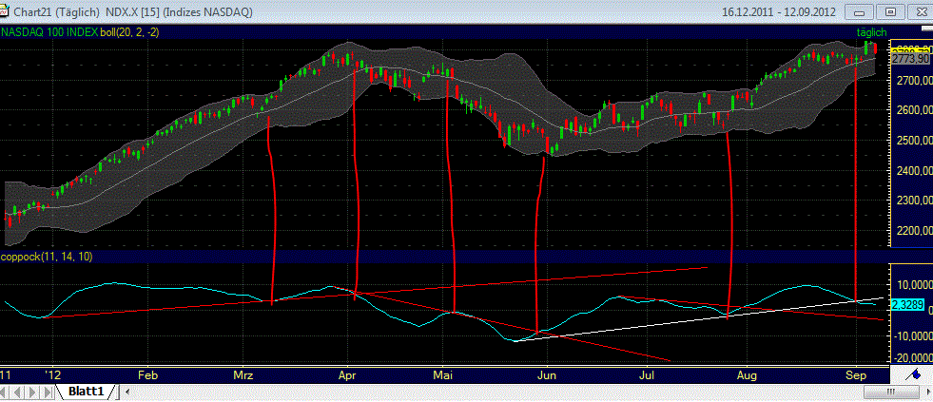Click the NASDAQ 100 INDEX label
The width and height of the screenshot is (933, 402).
pos(49,32)
